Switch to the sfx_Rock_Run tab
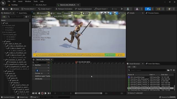 pyautogui.click(x=41, y=5)
